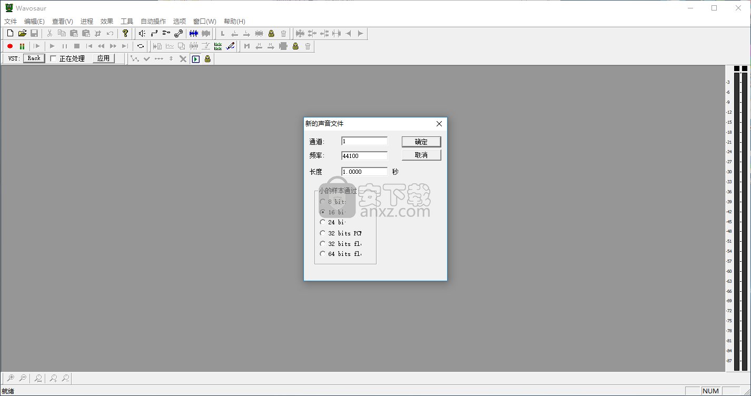Viewport: 751px width, 396px height.
Task: Select the 24 bits radio option
Action: (323, 222)
